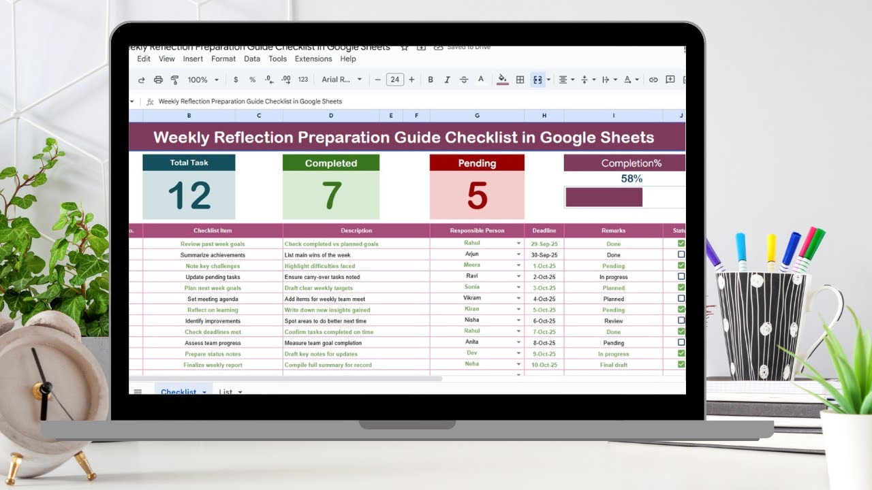This screenshot has width=872, height=490.
Task: Open the number format 123 button
Action: pos(303,80)
